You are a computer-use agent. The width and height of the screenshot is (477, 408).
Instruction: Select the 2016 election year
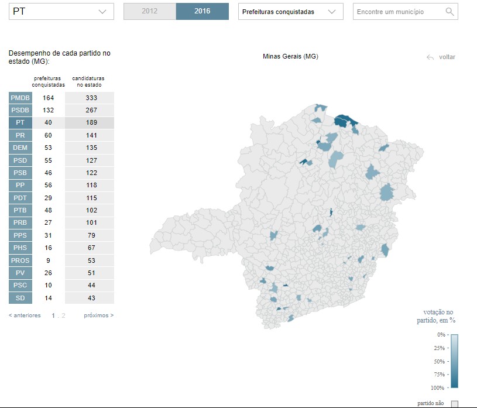click(x=202, y=12)
